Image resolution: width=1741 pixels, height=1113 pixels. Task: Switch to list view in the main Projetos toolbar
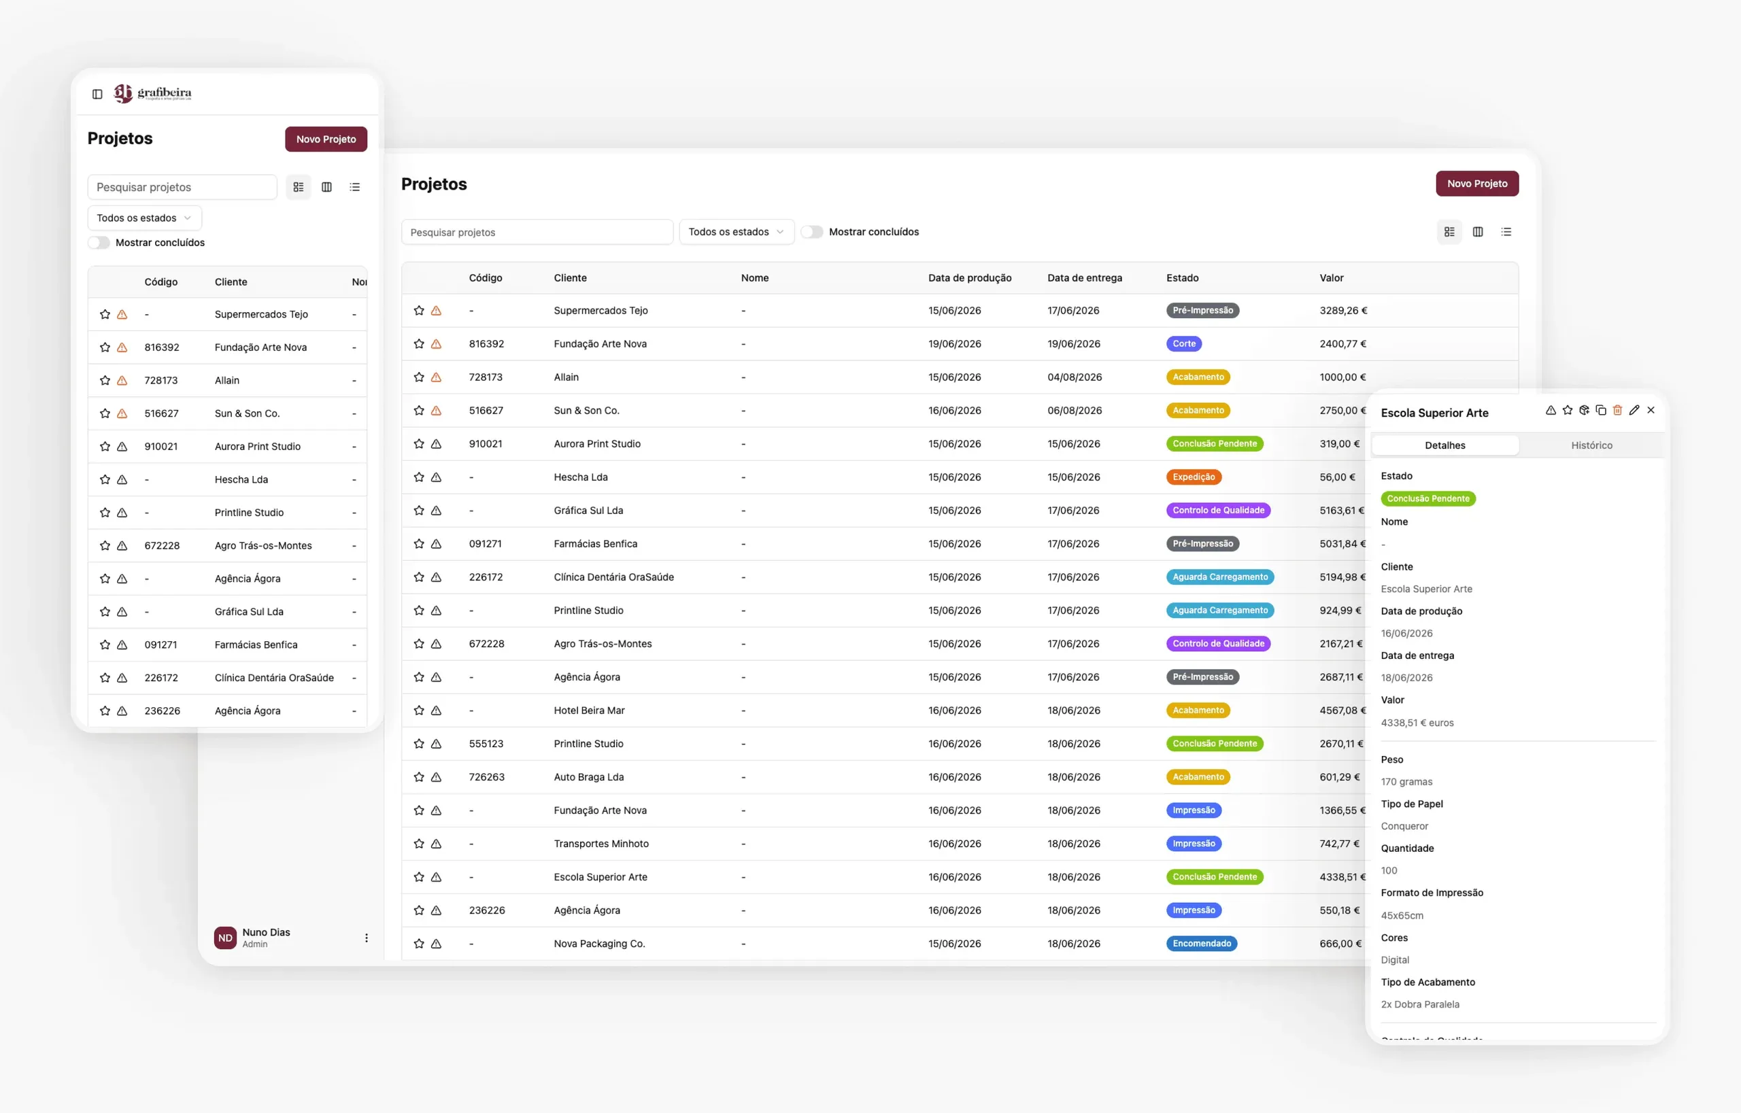coord(1506,232)
